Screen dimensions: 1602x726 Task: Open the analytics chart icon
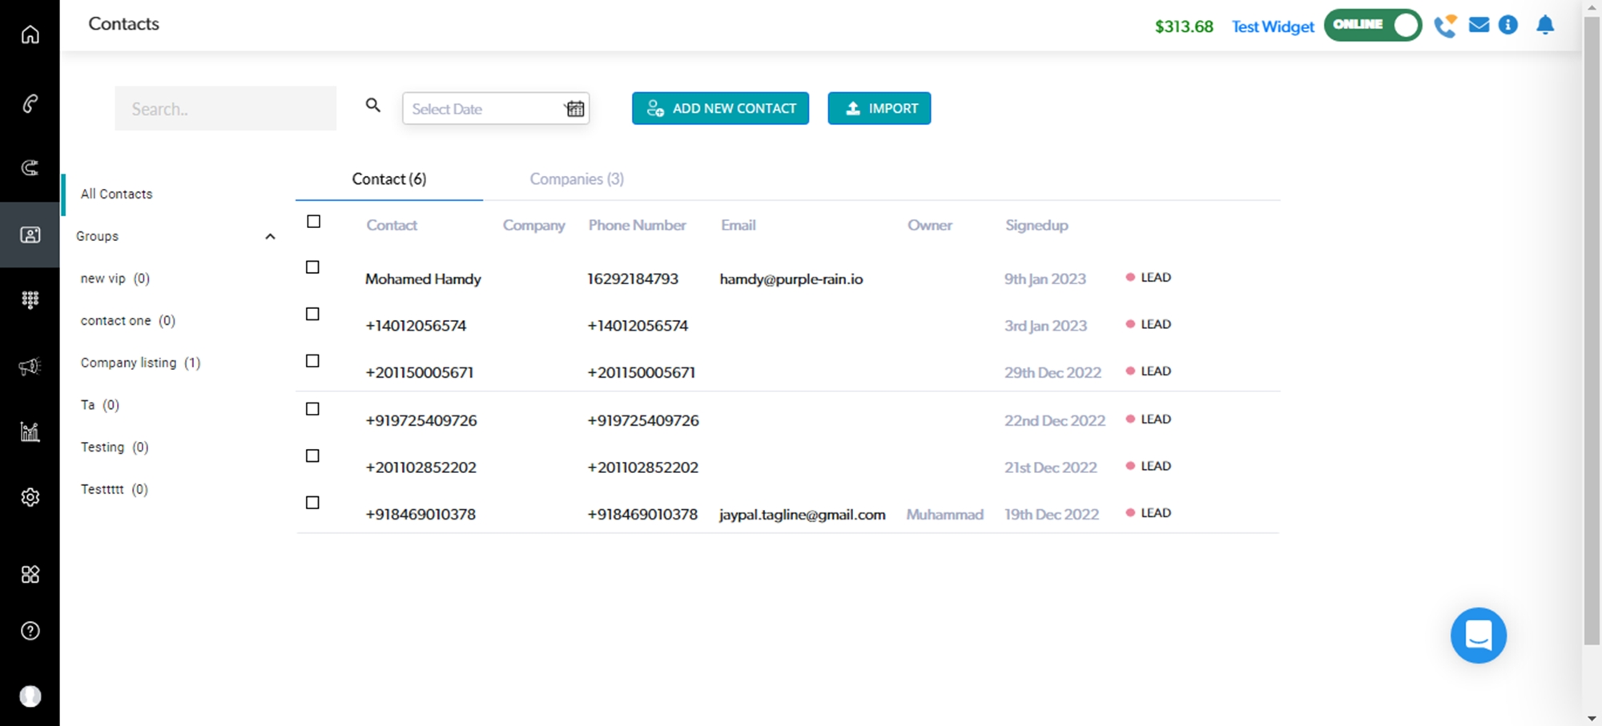point(30,432)
